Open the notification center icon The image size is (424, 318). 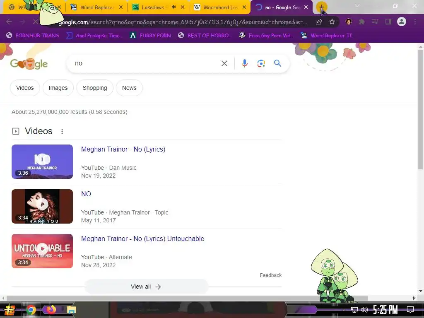pyautogui.click(x=410, y=310)
